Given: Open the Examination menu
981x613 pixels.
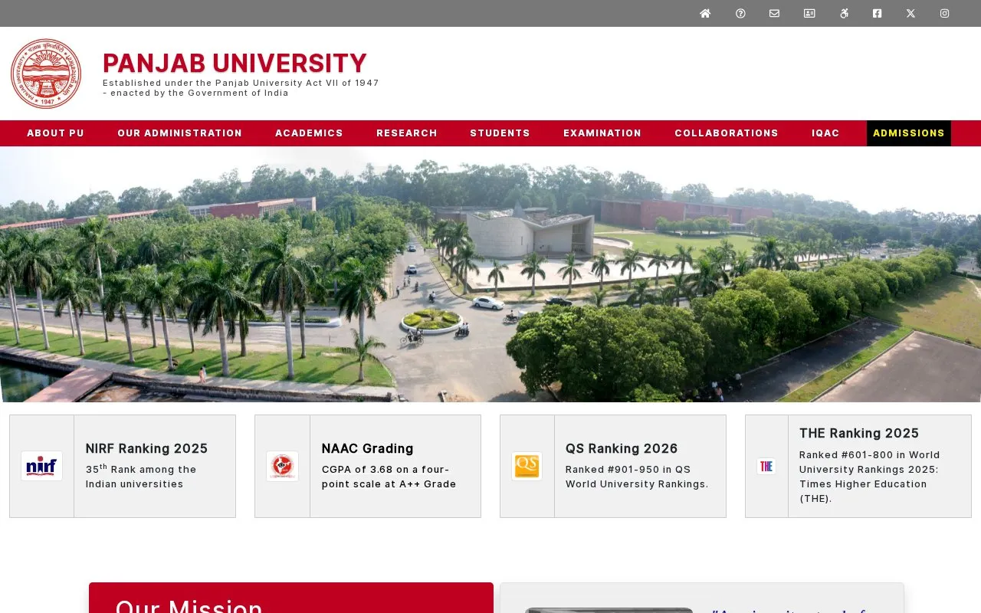Looking at the screenshot, I should 602,133.
